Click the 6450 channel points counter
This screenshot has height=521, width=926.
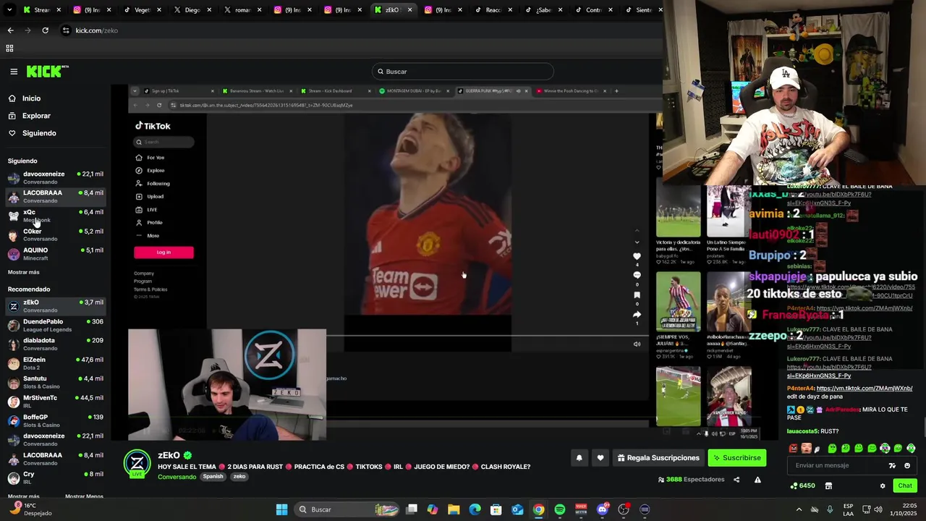coord(803,486)
